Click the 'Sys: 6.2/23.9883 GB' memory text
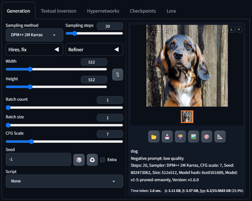252x201 pixels. [215, 191]
